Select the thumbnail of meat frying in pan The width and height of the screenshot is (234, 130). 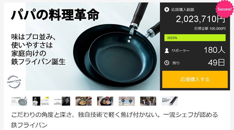pos(105,101)
